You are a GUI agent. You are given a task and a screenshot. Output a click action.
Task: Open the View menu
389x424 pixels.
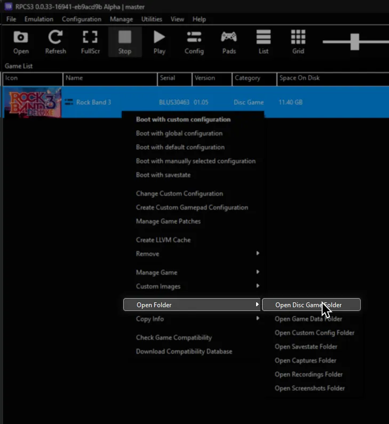coord(177,19)
